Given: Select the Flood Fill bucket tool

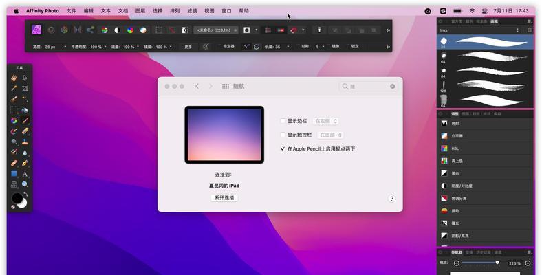Looking at the screenshot, I should (25, 110).
